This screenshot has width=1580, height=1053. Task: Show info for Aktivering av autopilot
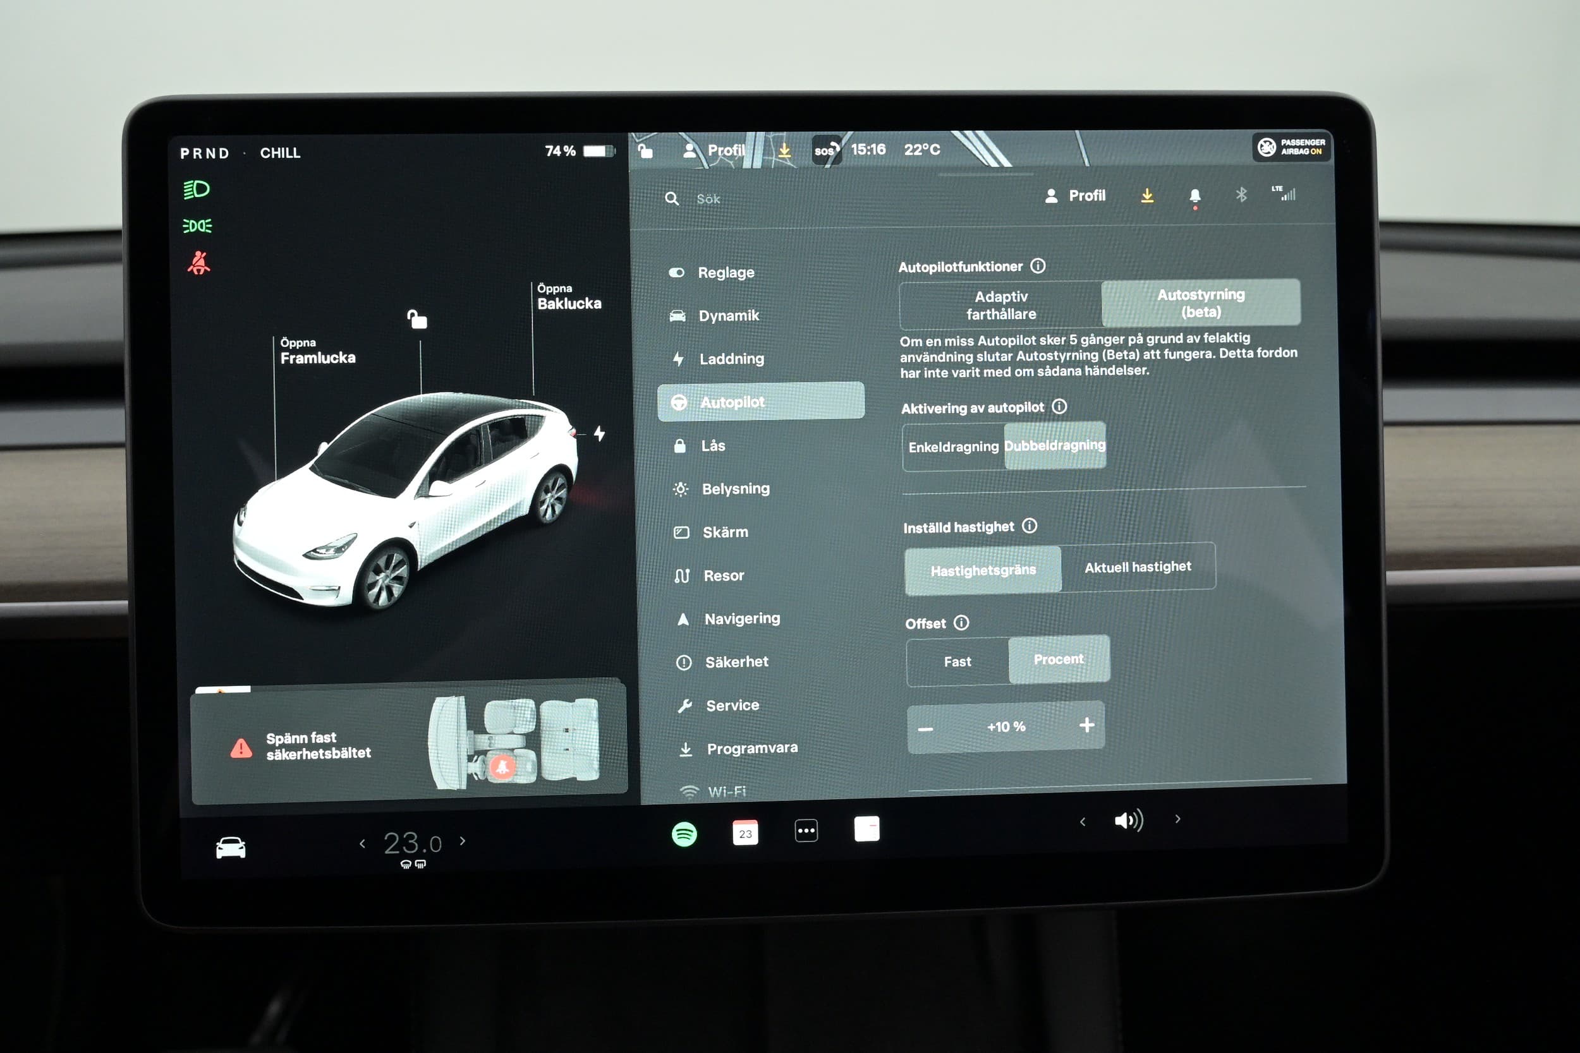(1059, 406)
